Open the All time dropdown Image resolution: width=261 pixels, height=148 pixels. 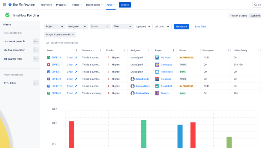click(163, 27)
